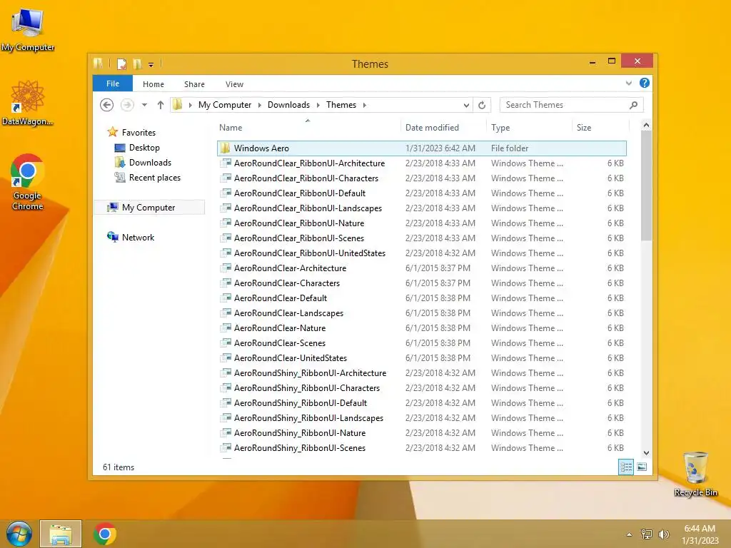Open the Explorer help icon
731x548 pixels.
(x=645, y=83)
